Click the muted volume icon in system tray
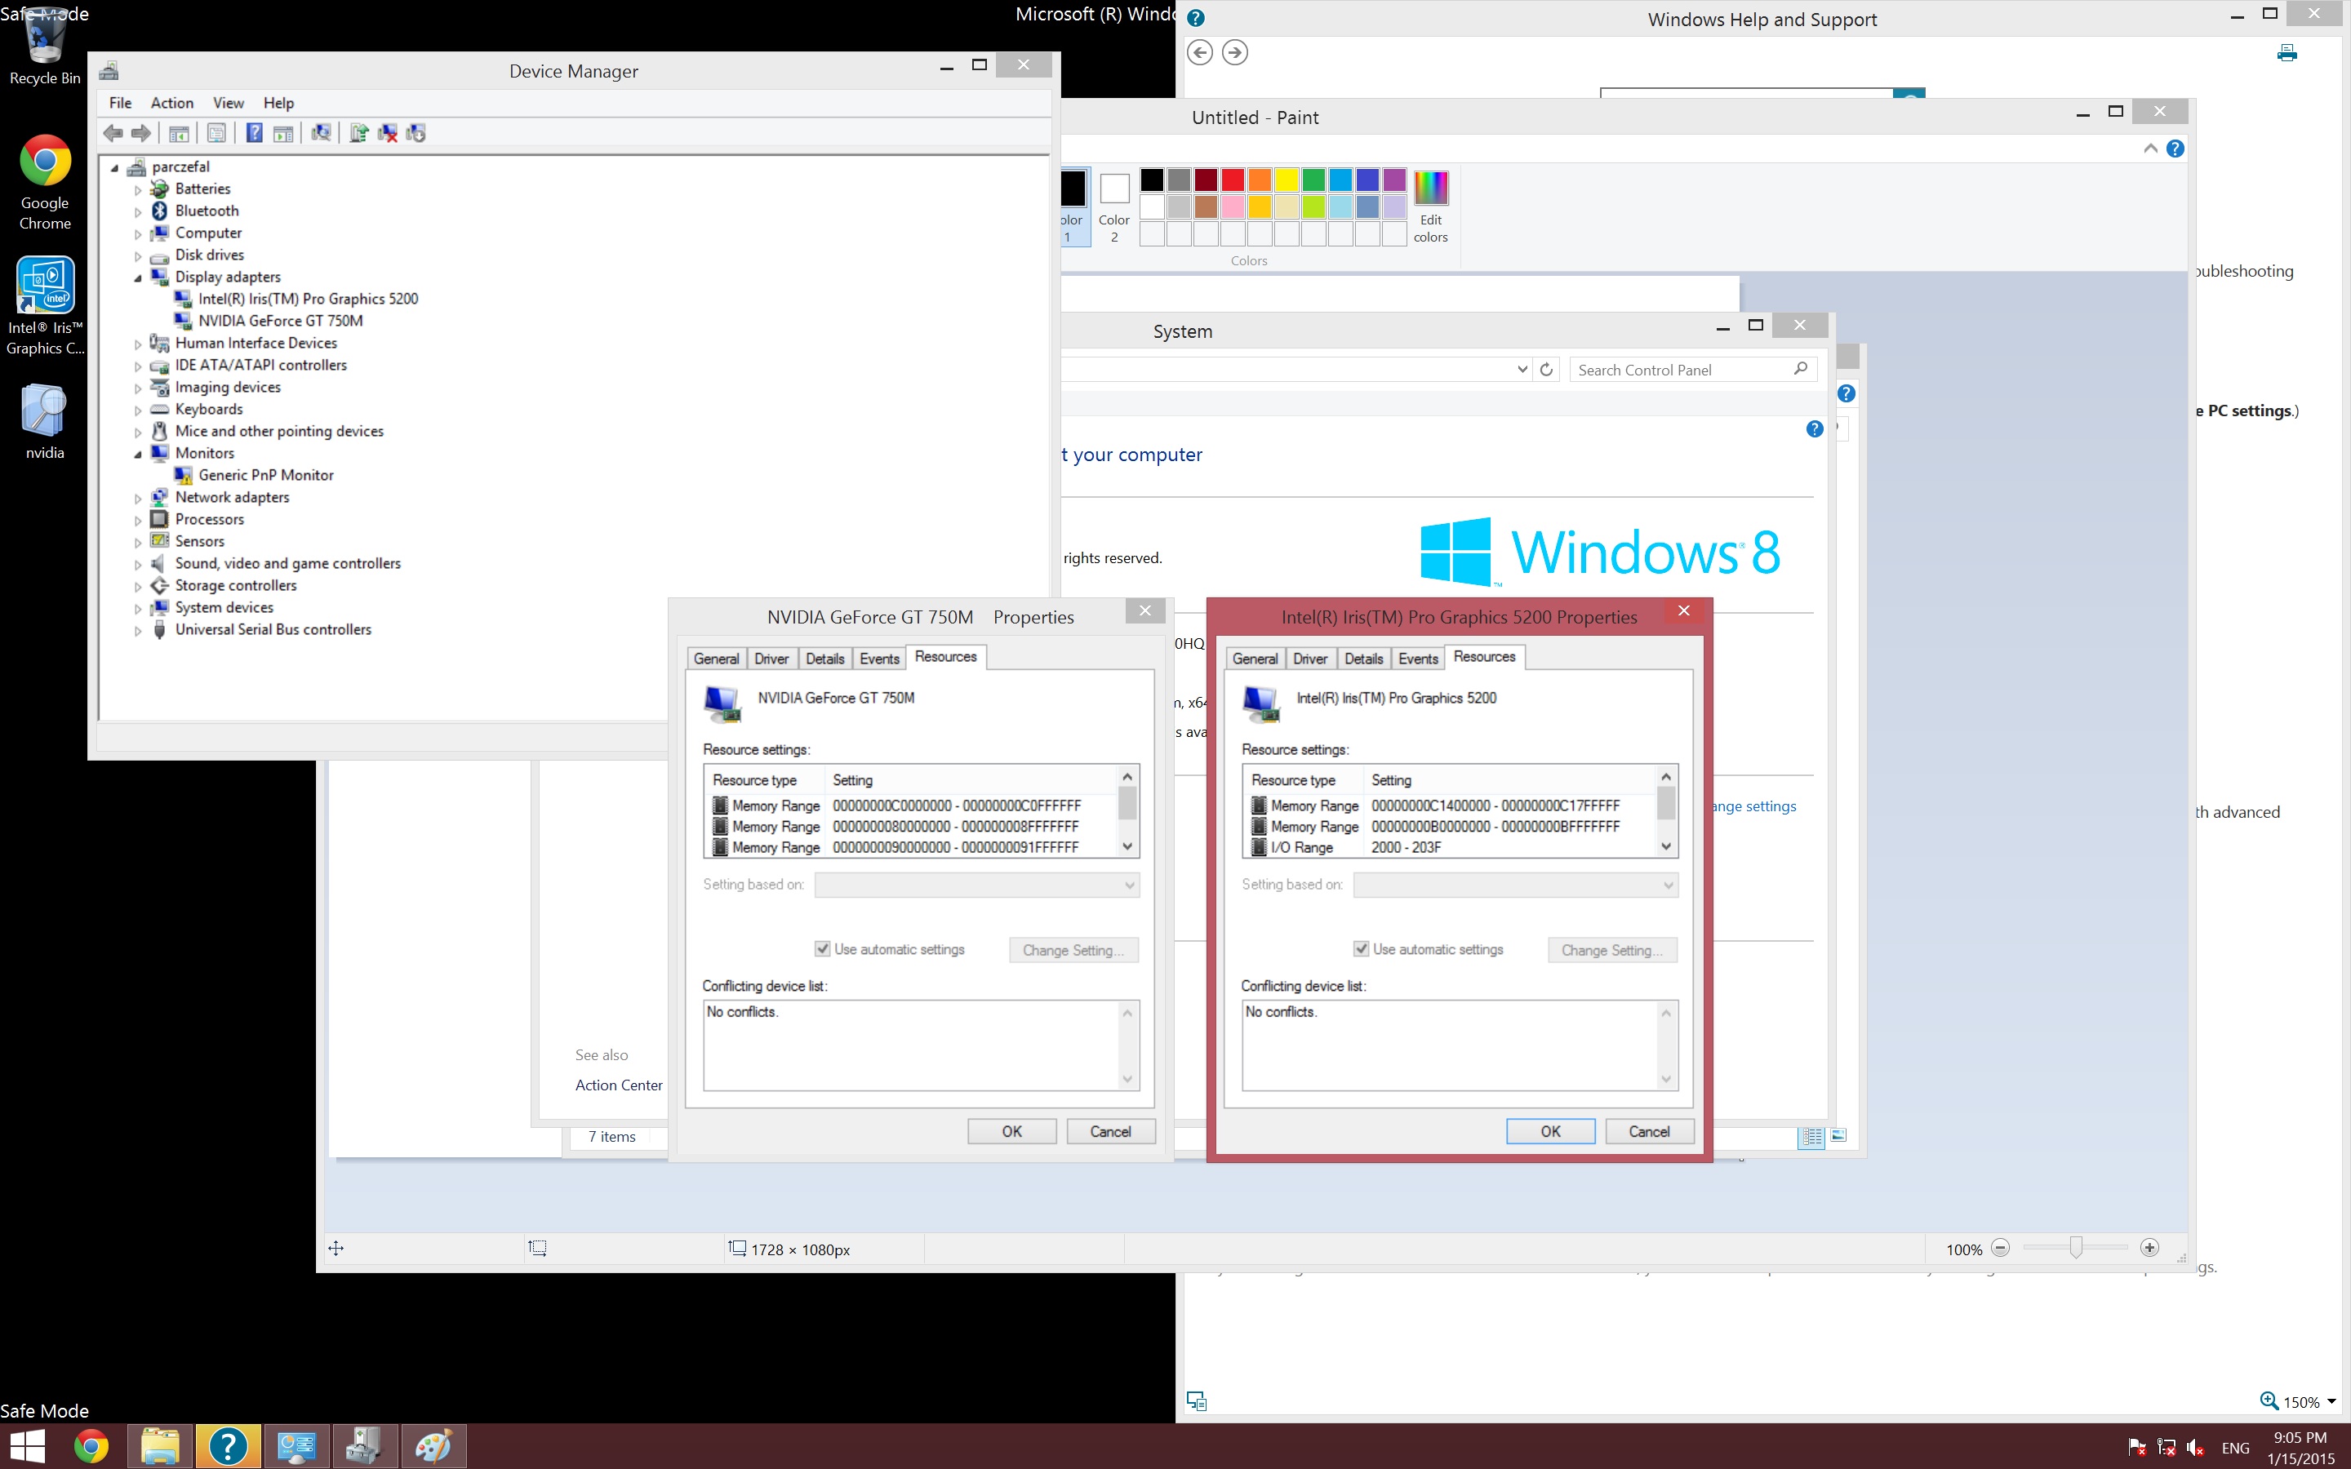Image resolution: width=2351 pixels, height=1469 pixels. tap(2194, 1448)
